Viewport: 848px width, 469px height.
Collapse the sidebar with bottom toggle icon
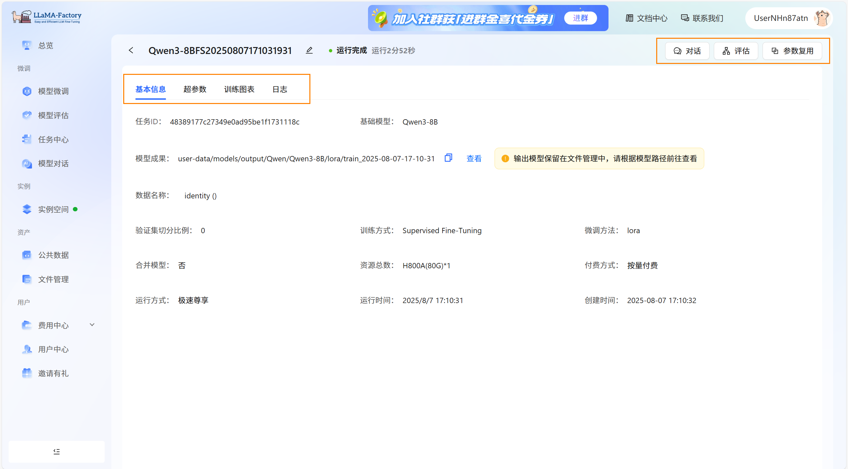57,451
